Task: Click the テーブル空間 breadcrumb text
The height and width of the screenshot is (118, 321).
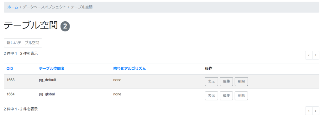Action: click(x=82, y=7)
